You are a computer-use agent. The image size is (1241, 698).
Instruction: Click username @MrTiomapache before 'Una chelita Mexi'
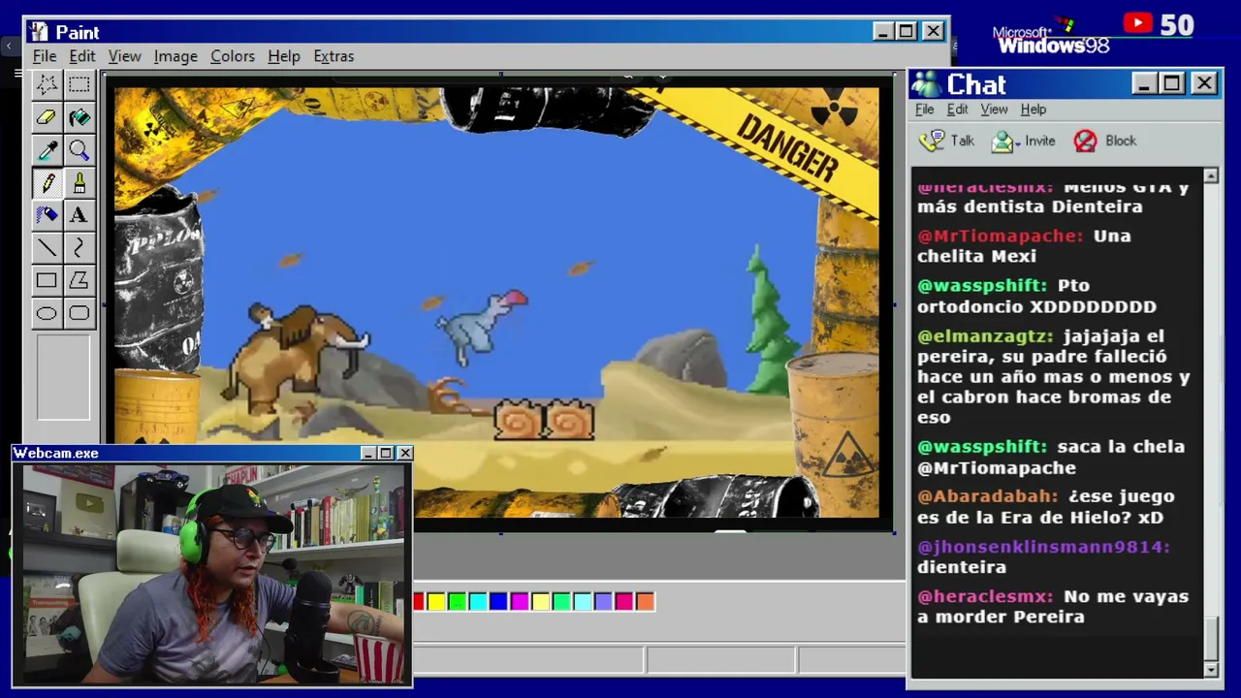coord(1001,237)
